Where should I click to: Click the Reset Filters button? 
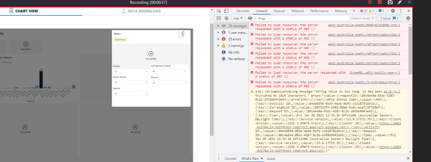pyautogui.click(x=120, y=40)
